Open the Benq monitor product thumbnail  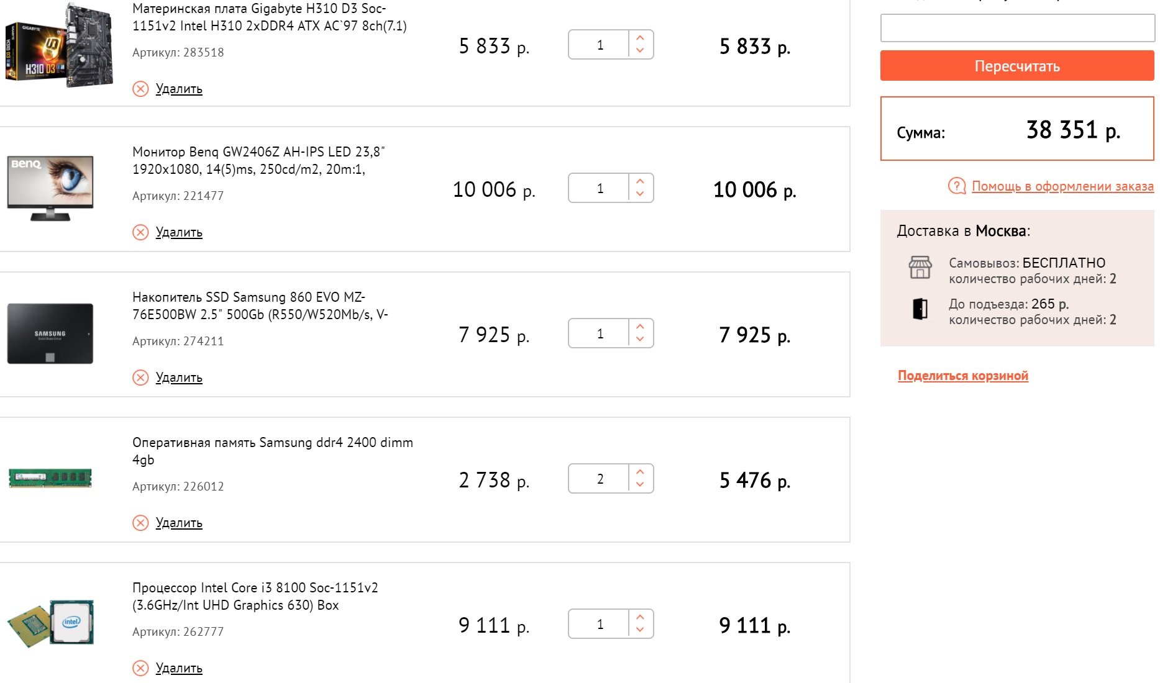click(x=50, y=188)
